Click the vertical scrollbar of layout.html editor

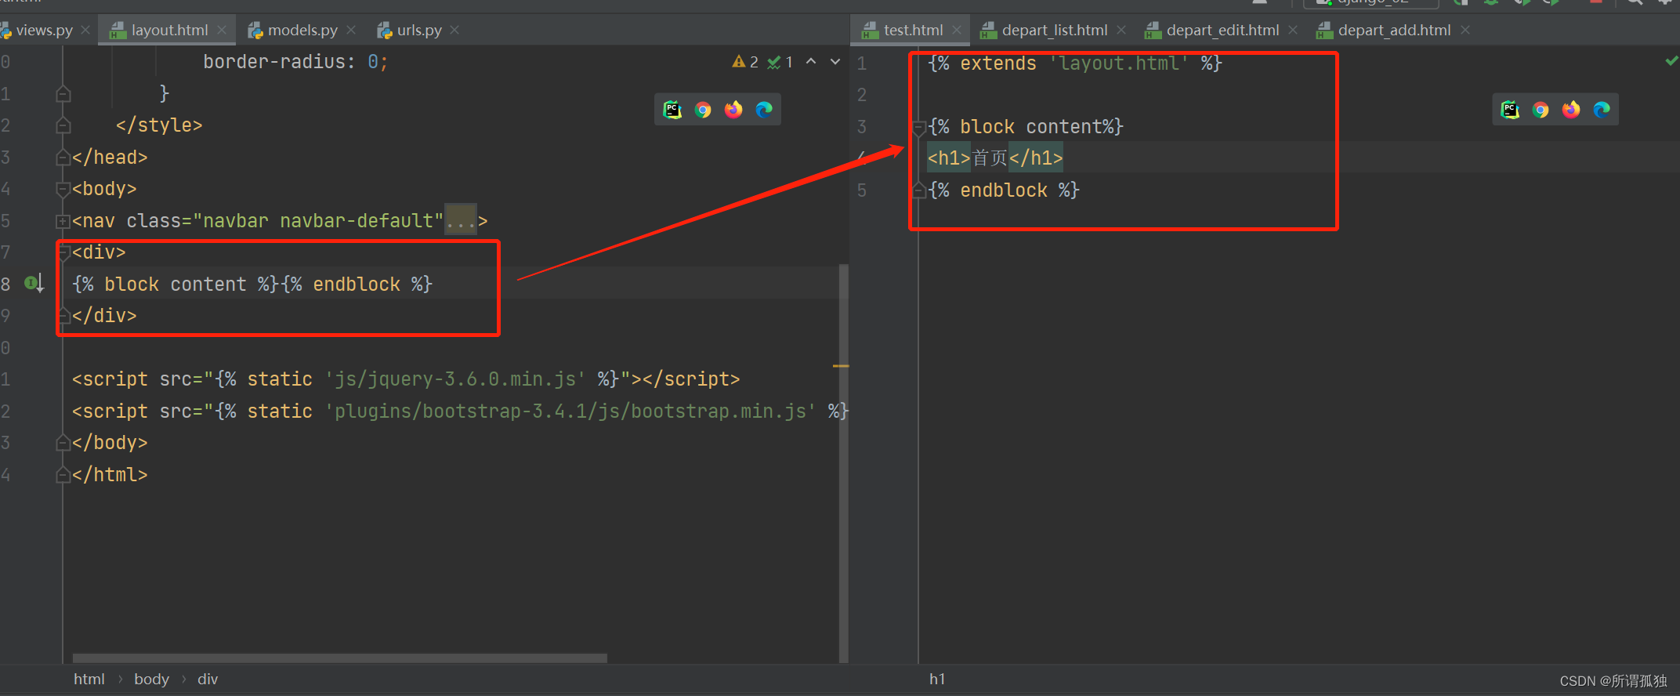coord(843,462)
